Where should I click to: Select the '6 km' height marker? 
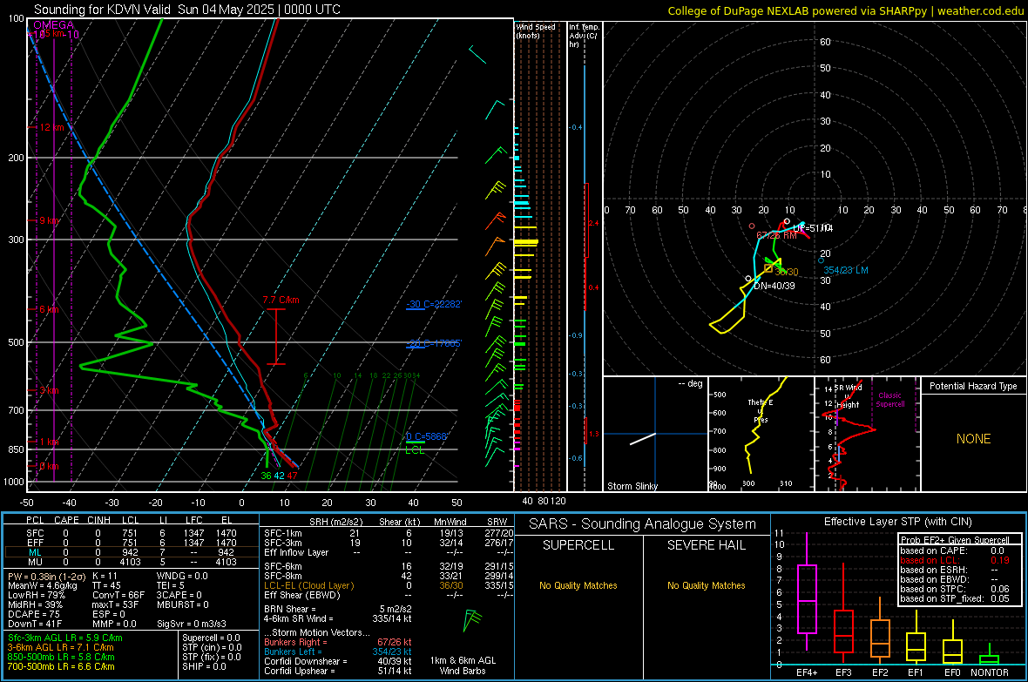coord(49,309)
